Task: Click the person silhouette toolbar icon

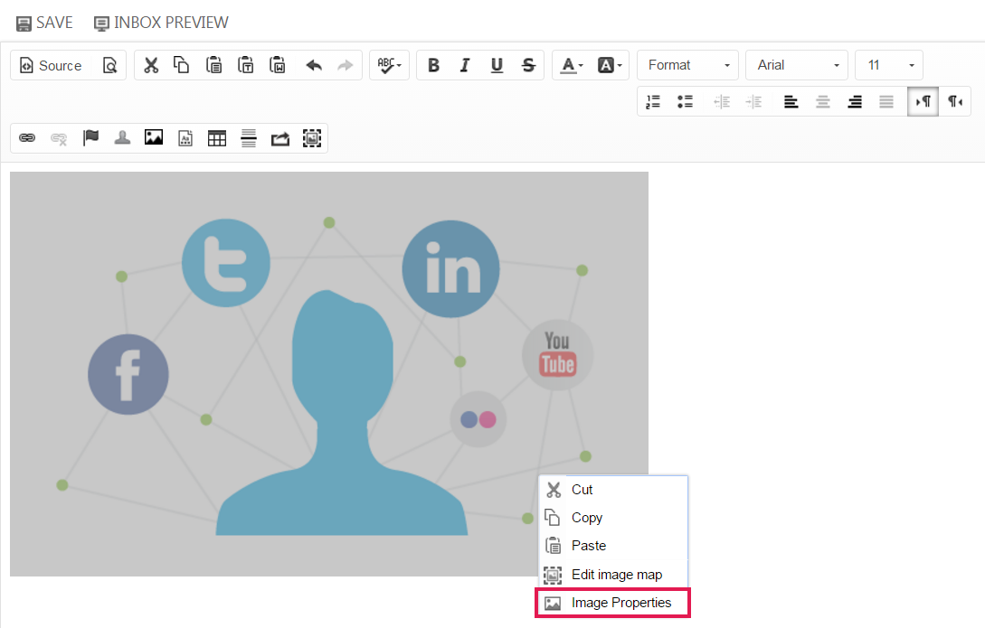Action: 122,138
